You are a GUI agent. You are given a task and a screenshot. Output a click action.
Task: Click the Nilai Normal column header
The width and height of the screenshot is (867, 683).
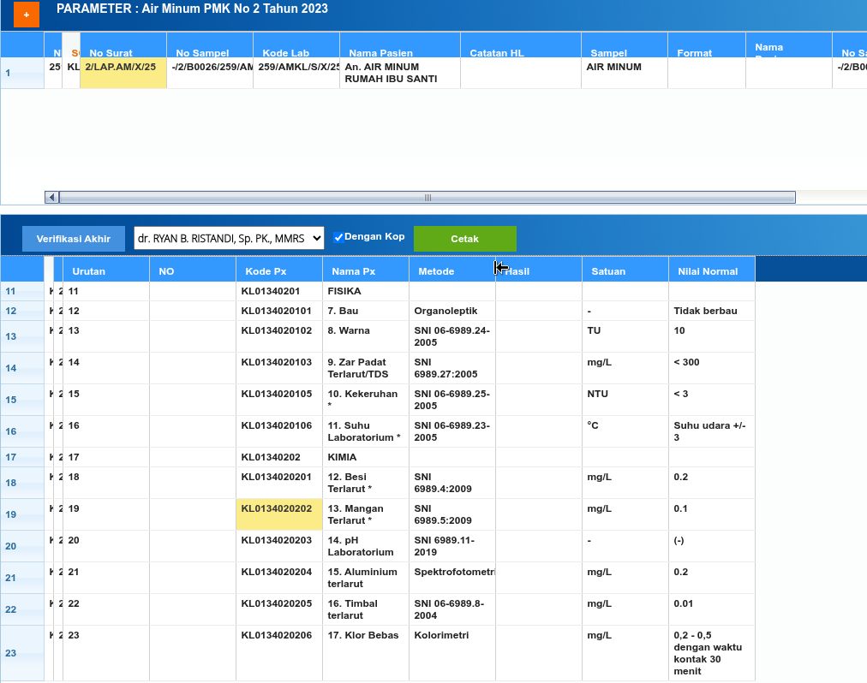point(711,271)
